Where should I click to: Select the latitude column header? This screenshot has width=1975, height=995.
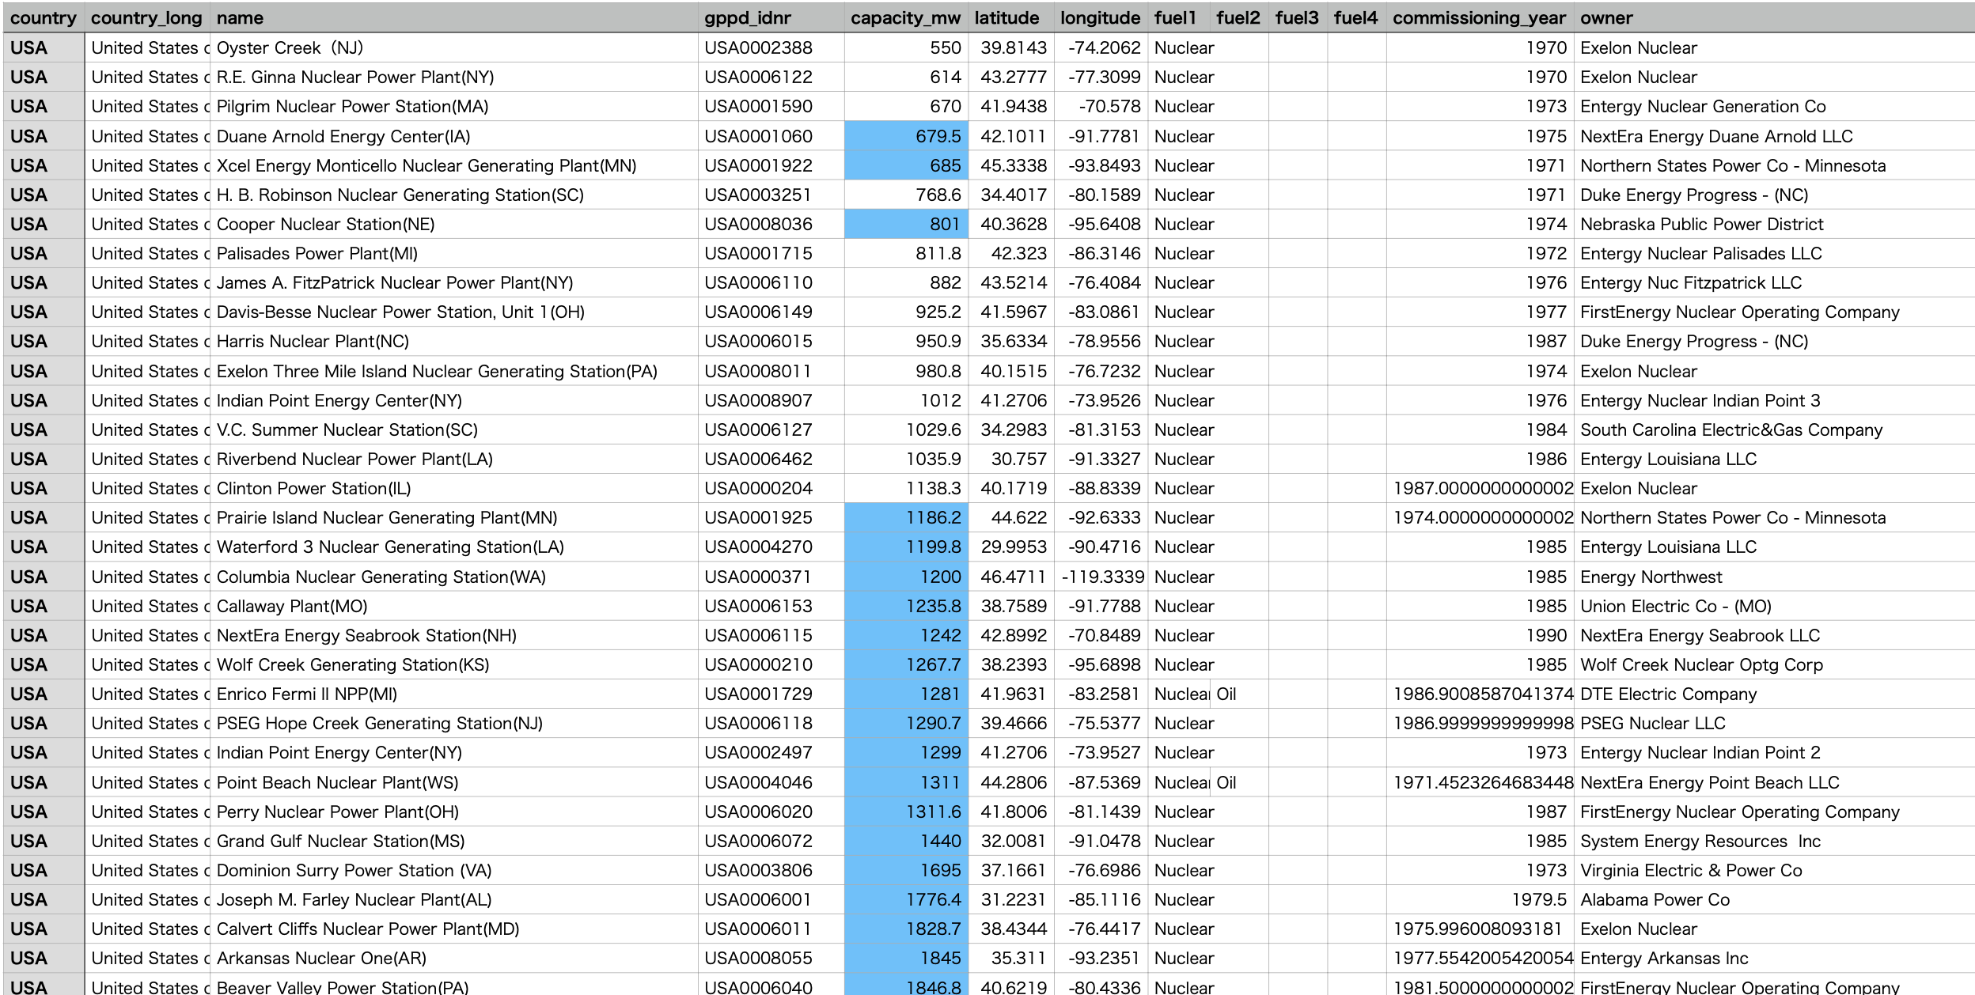1006,17
